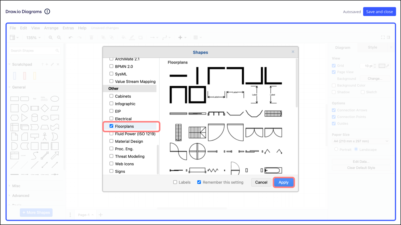Screen dimensions: 401x225
Task: Click Save and close button
Action: point(379,12)
